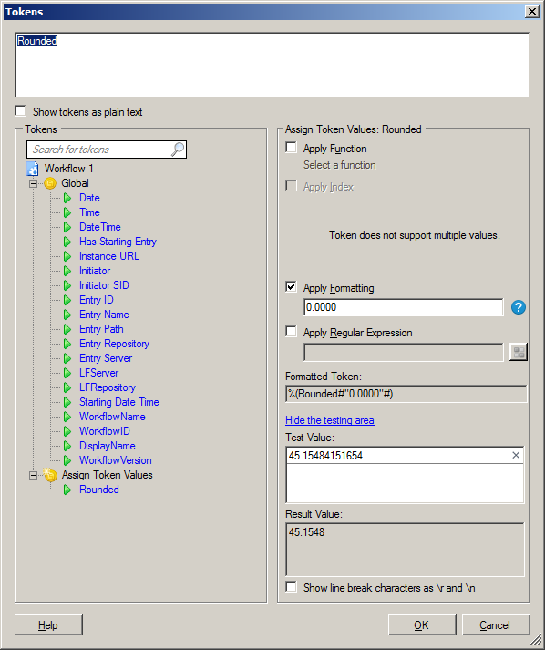
Task: Select the WorkflowName token
Action: 112,417
